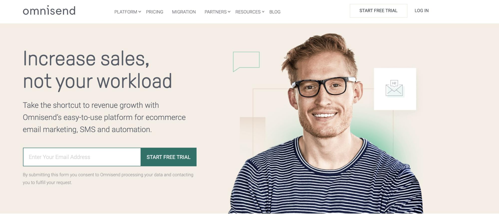499x214 pixels.
Task: Open the Platform menu
Action: (x=126, y=12)
